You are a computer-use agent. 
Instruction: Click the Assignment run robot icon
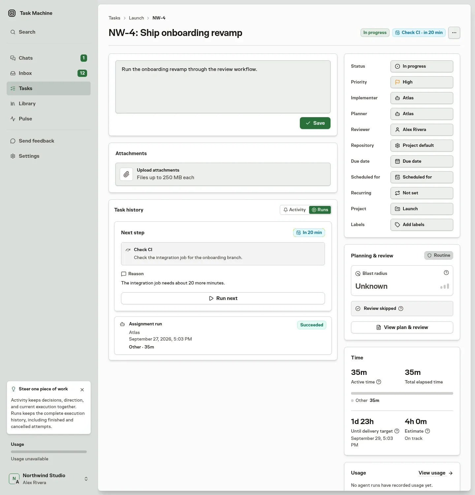[122, 324]
